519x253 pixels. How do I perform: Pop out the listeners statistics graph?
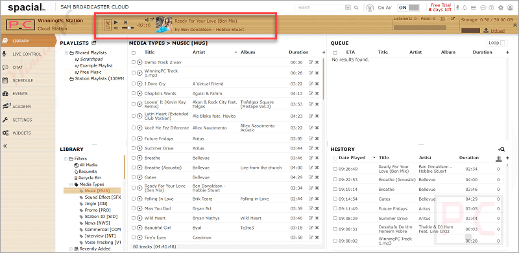453,19
